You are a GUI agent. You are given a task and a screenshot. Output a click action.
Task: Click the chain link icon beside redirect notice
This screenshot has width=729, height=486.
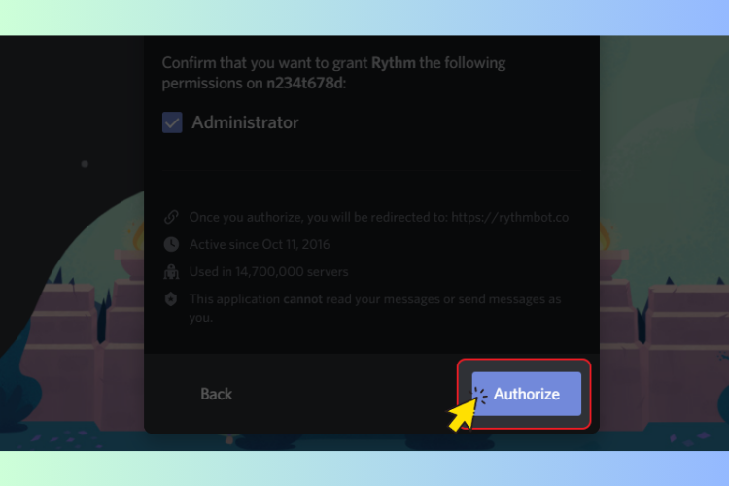[171, 217]
